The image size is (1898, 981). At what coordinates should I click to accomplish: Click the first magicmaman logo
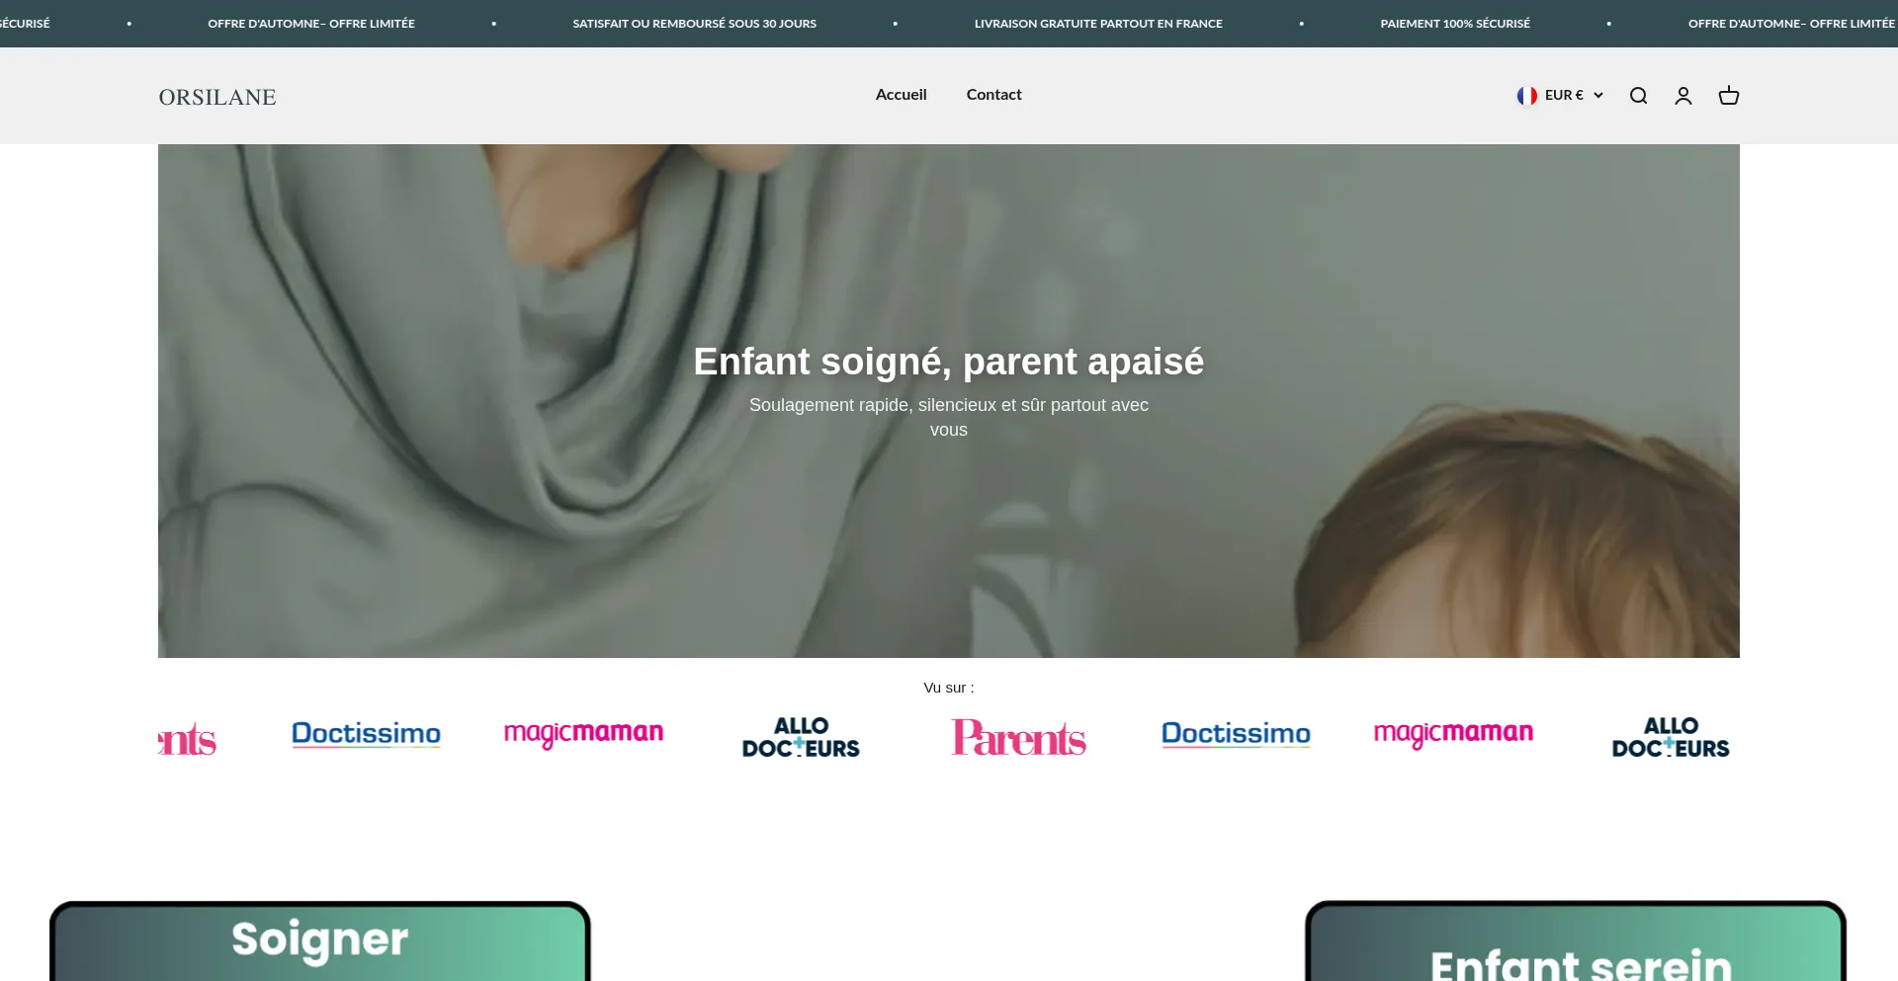pos(583,734)
